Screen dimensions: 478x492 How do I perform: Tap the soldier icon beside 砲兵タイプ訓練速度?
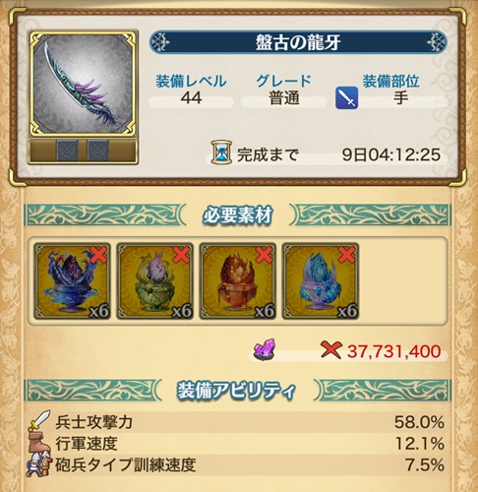pyautogui.click(x=38, y=464)
